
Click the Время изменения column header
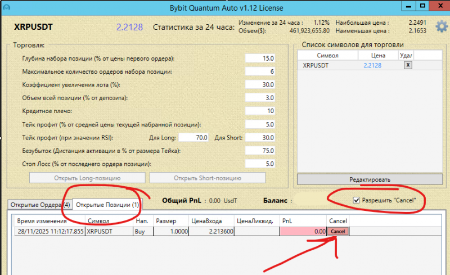tap(50, 221)
